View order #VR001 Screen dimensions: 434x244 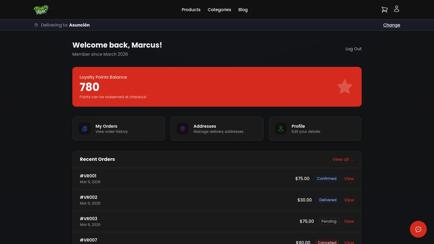tap(349, 179)
